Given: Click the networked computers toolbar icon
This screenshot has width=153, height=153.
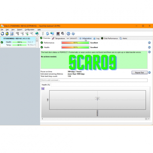Looking at the screenshot, I should click(52, 34).
